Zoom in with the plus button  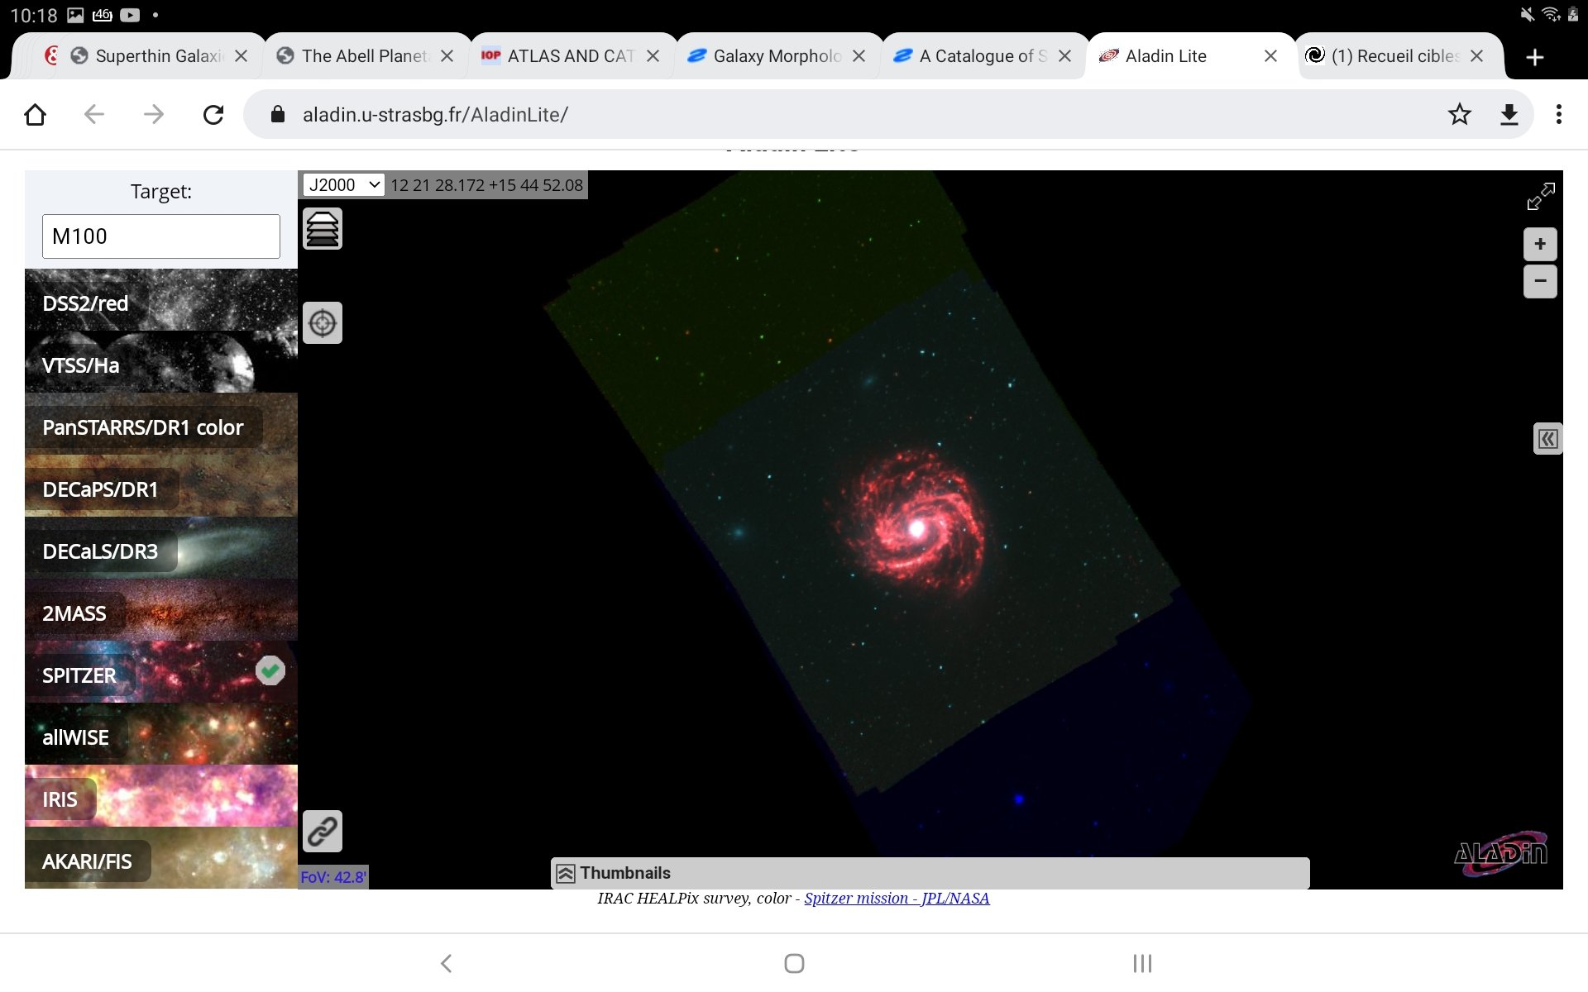coord(1540,244)
